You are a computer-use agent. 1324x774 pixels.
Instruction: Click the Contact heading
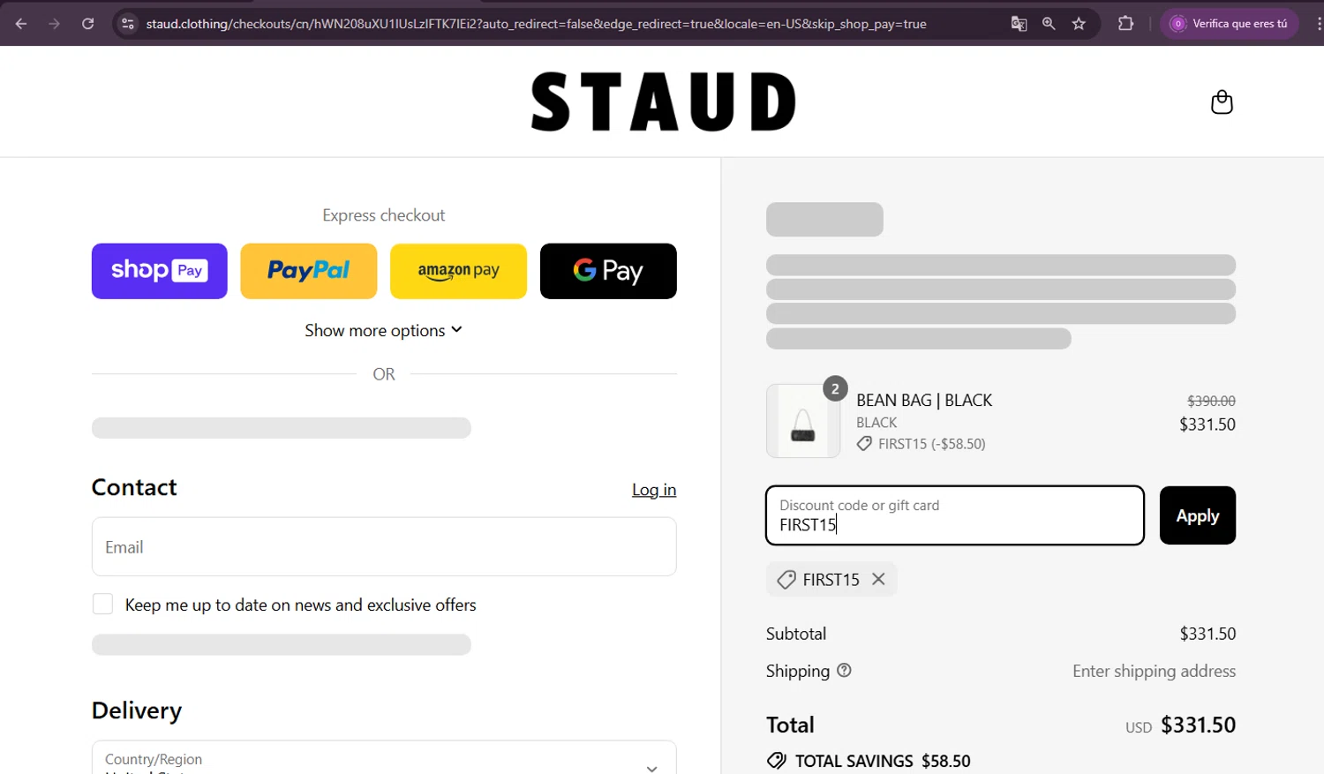[134, 487]
